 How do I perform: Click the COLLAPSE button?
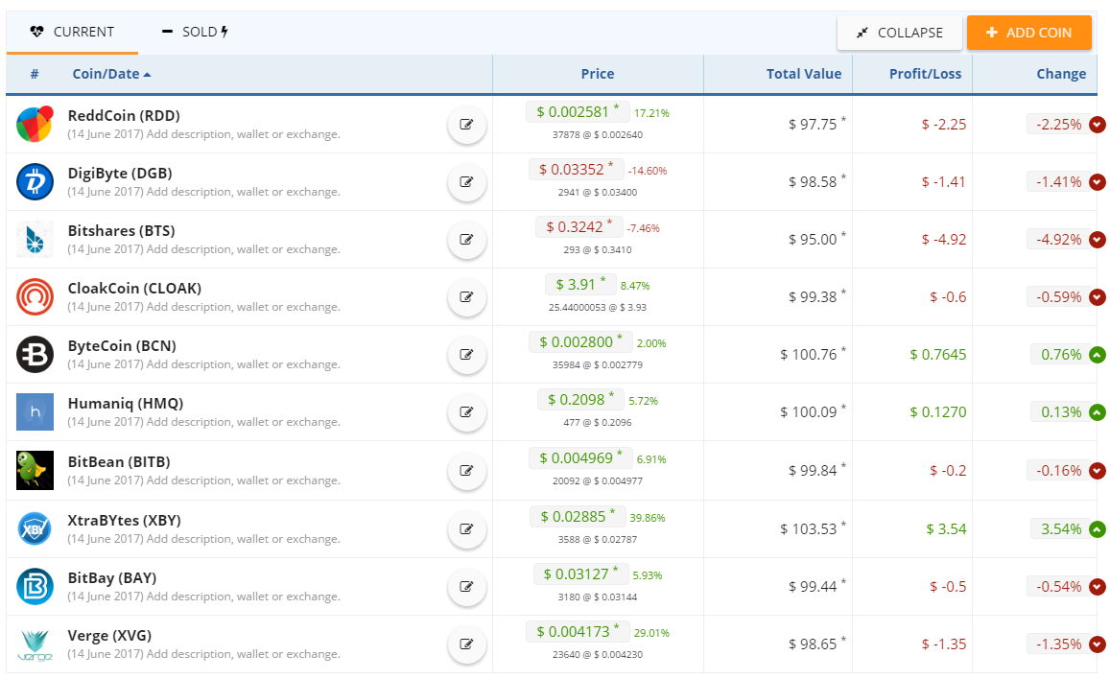pyautogui.click(x=900, y=33)
